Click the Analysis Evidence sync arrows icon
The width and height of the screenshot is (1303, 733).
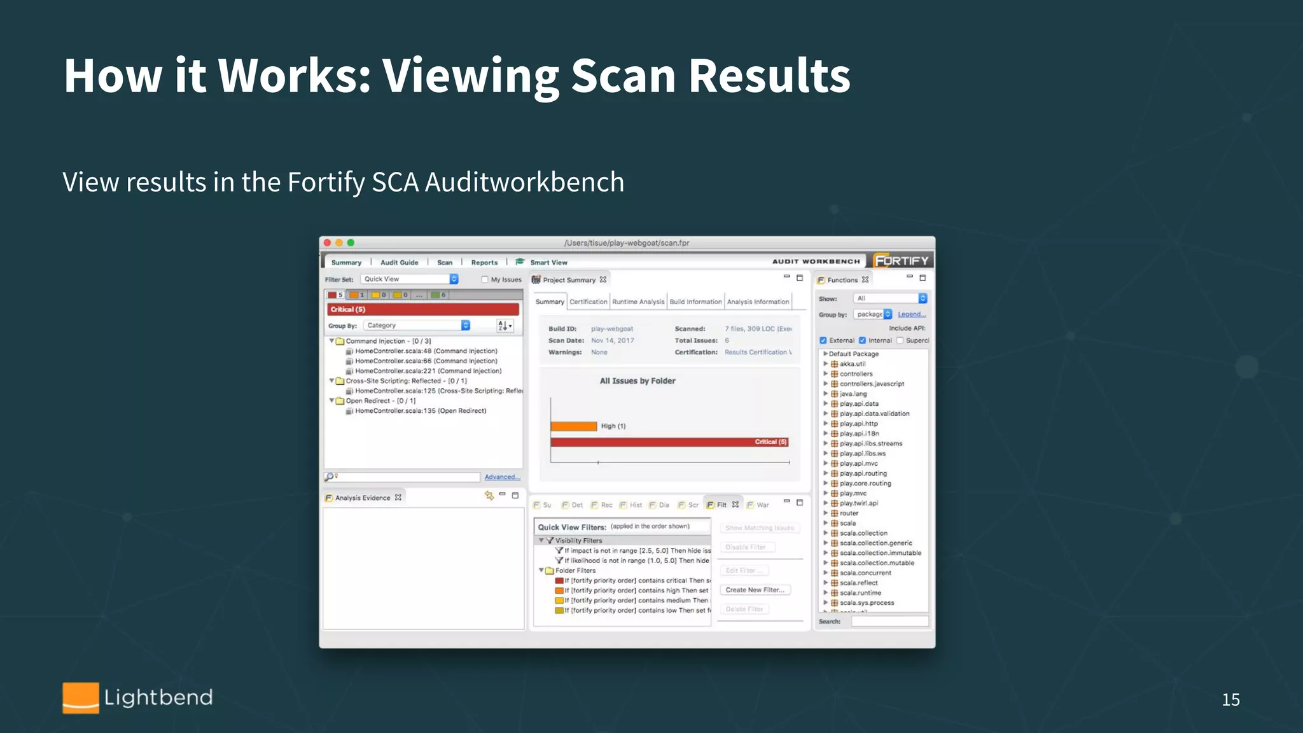[x=489, y=495]
